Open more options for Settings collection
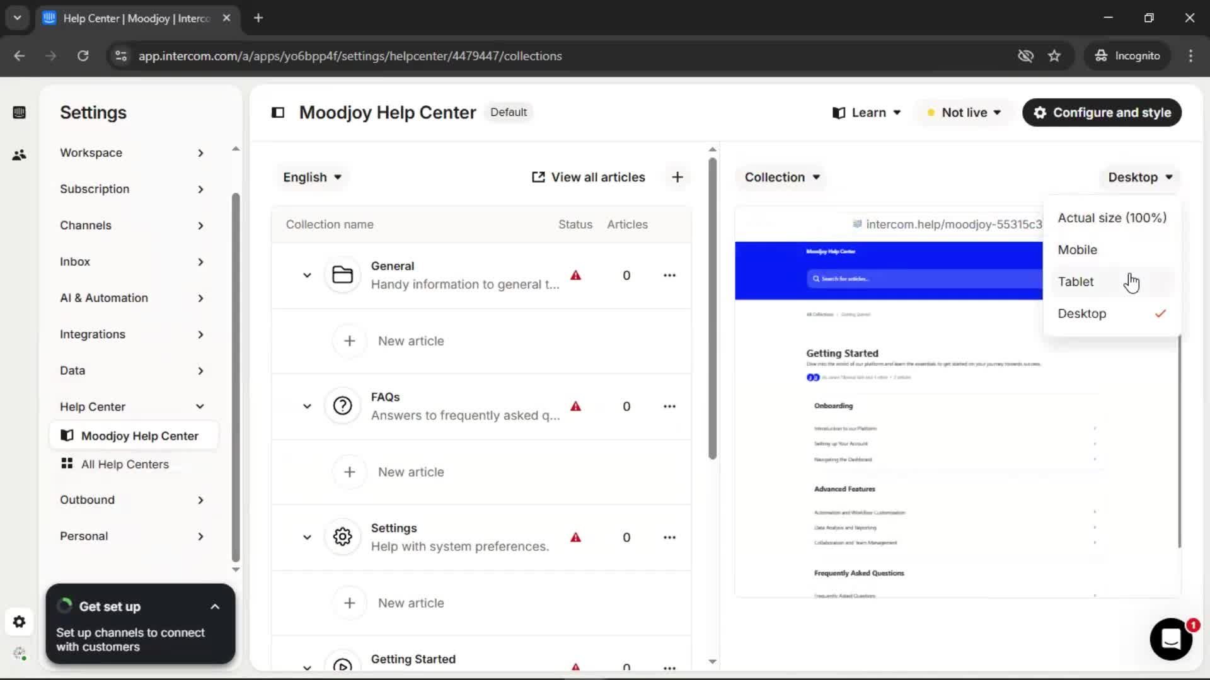The image size is (1210, 680). pos(669,537)
